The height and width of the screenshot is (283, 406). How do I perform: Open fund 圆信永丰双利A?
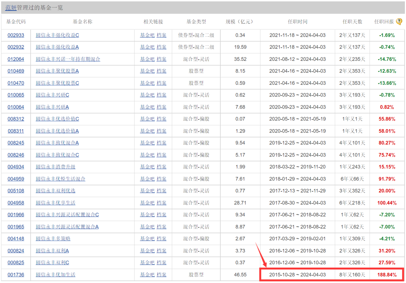point(52,251)
